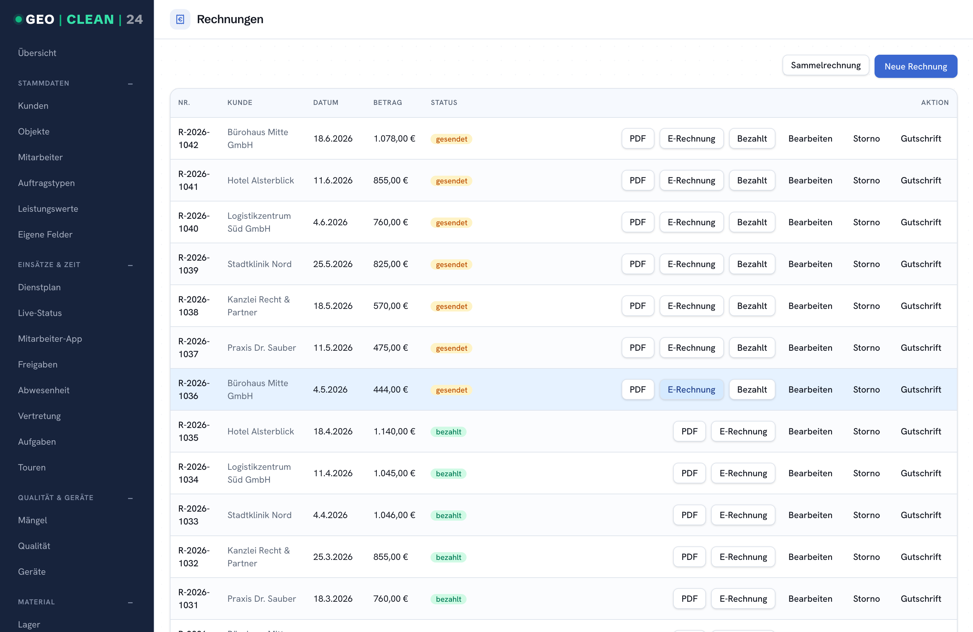Export E-Rechnung for invoice R-2026-1036

click(691, 390)
